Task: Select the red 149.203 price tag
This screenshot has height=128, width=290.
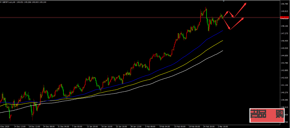Action: pyautogui.click(x=284, y=18)
